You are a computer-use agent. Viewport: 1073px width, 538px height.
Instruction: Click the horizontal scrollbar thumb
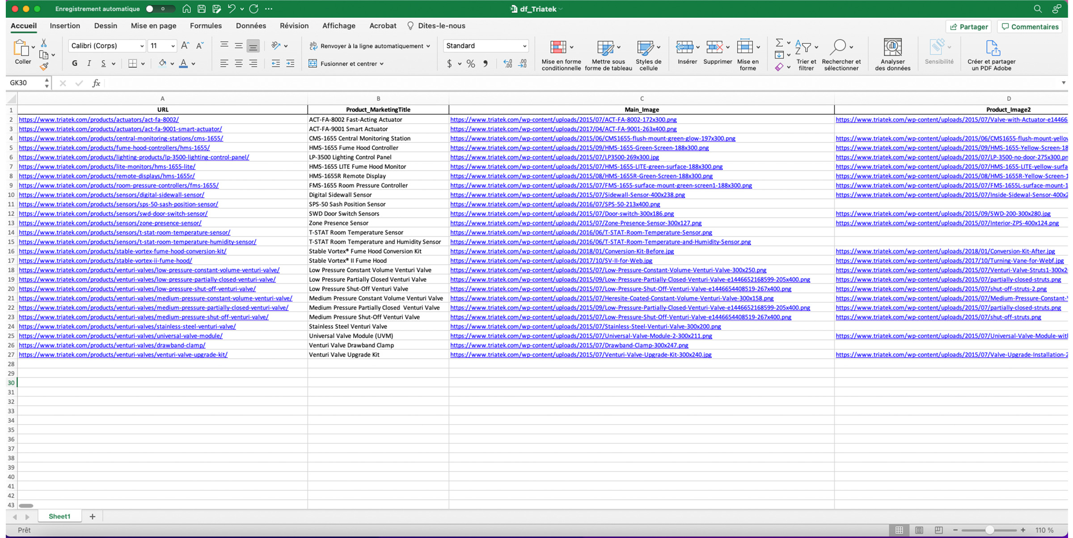(26, 505)
